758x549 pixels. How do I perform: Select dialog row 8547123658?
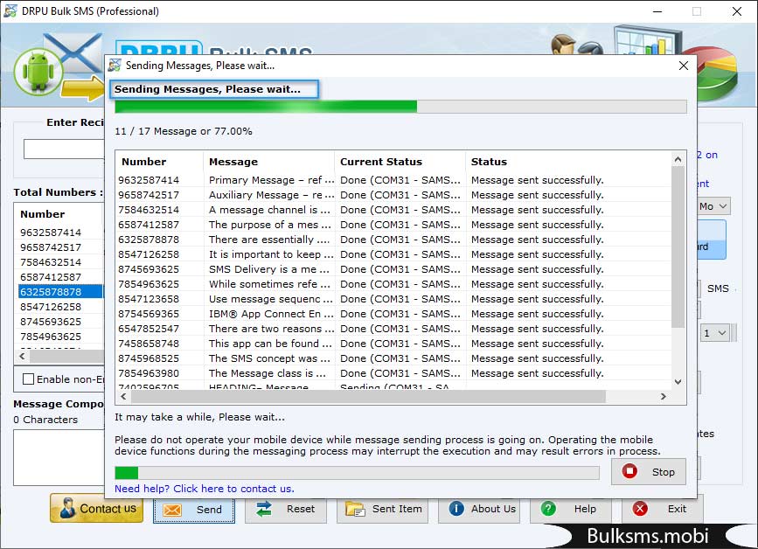(393, 299)
